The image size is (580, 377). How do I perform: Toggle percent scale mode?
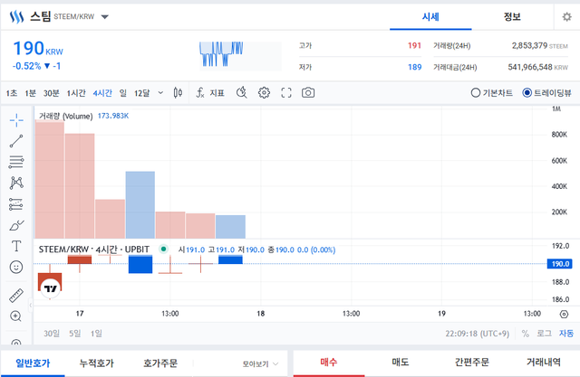coord(526,334)
